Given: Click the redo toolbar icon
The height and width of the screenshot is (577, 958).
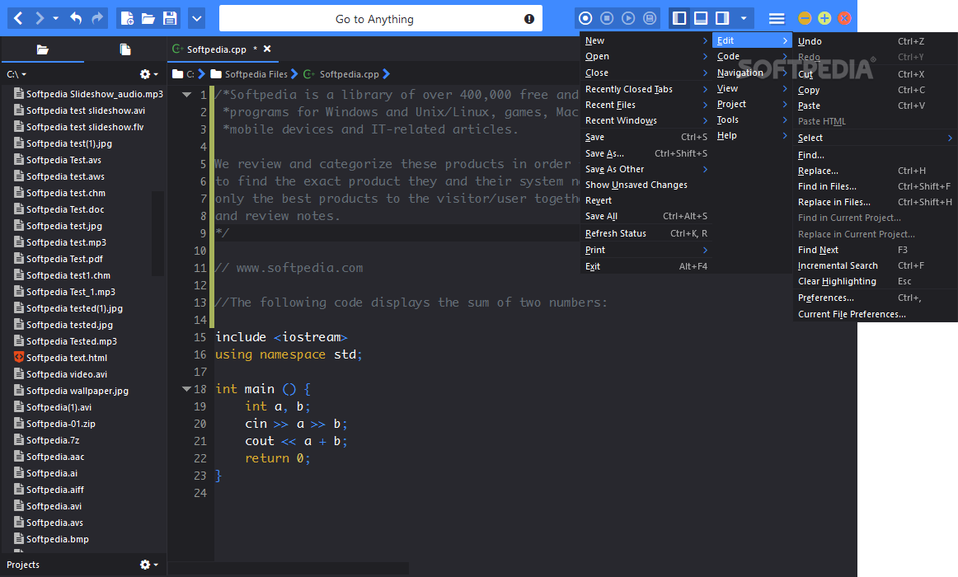Looking at the screenshot, I should pos(97,18).
